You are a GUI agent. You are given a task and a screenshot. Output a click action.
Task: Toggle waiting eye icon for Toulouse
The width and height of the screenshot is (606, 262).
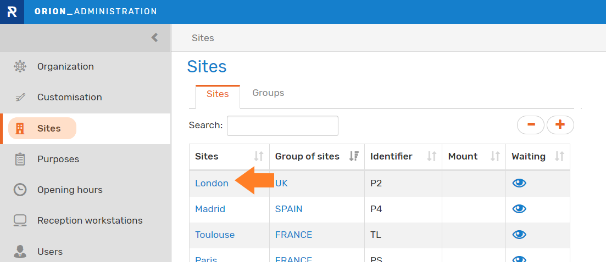(x=519, y=235)
